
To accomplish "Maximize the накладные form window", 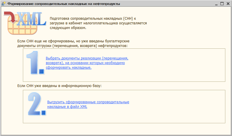I will (222, 4).
